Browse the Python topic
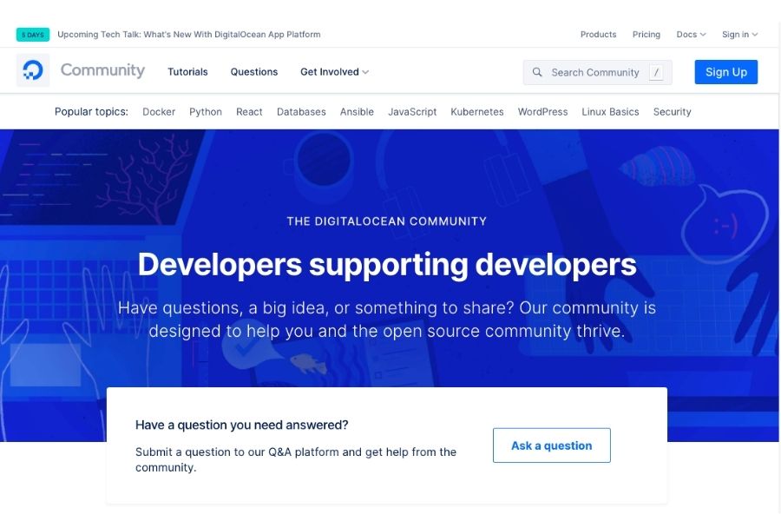Viewport: 781px width, 521px height. tap(206, 112)
